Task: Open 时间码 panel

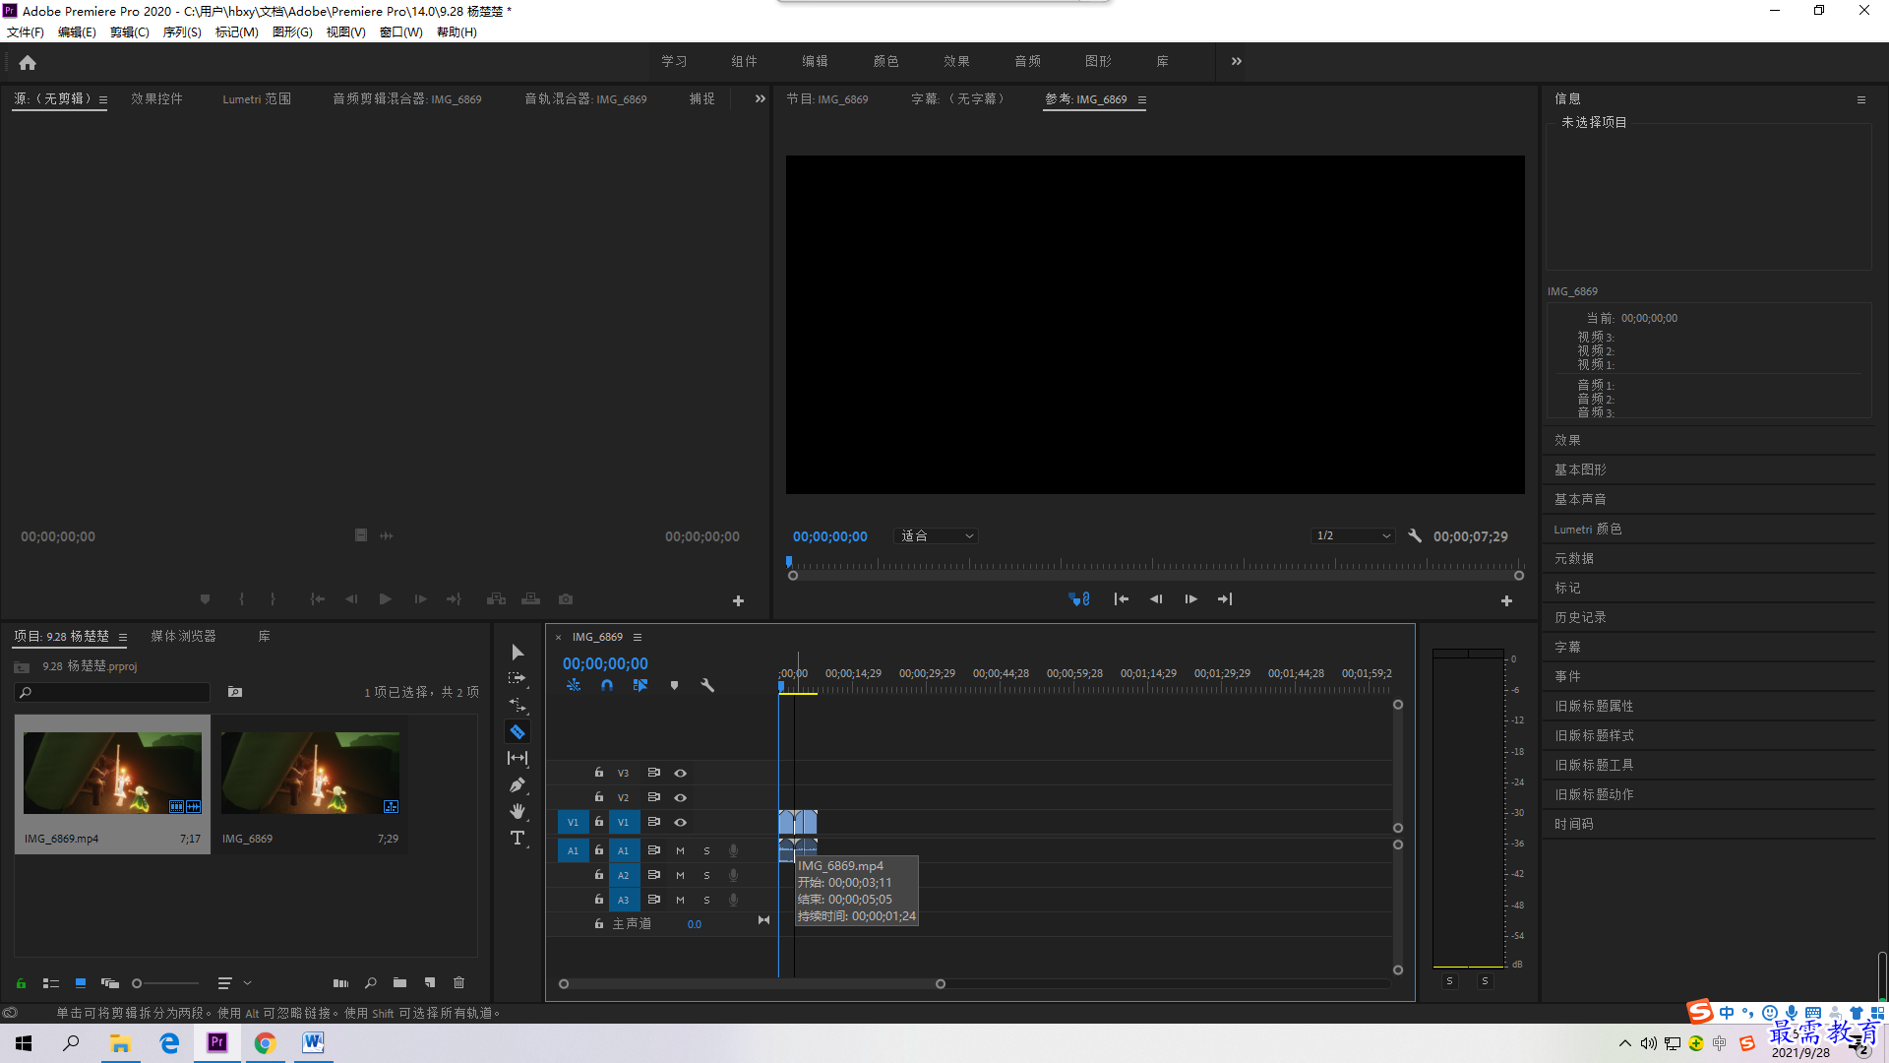Action: click(1573, 824)
